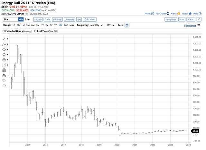The image size is (206, 150).
Task: Expand the shapes tool options arrow
Action: [x=7, y=49]
